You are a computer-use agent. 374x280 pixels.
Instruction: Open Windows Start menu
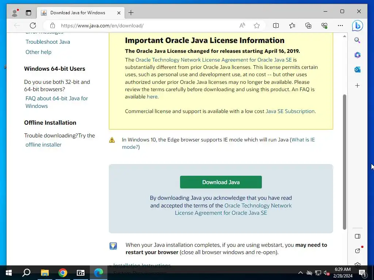(9, 273)
